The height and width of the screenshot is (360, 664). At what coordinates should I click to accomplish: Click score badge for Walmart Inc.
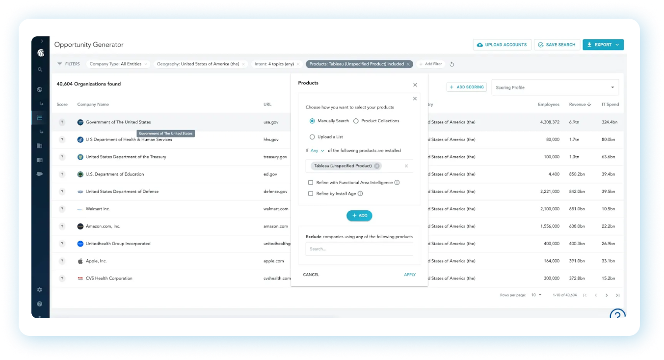(x=62, y=209)
